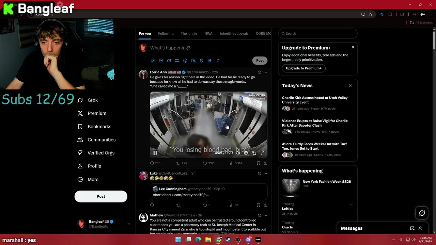Open more options on Luke's post
Image resolution: width=436 pixels, height=245 pixels.
pos(265,173)
